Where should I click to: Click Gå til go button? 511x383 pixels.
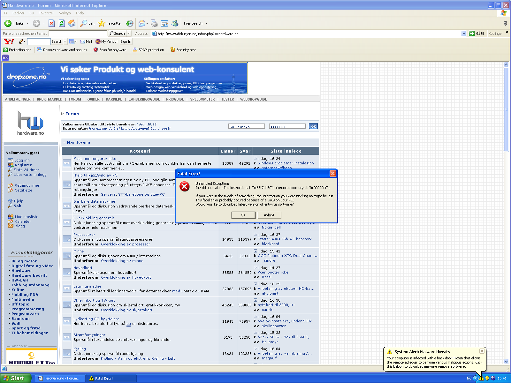477,34
